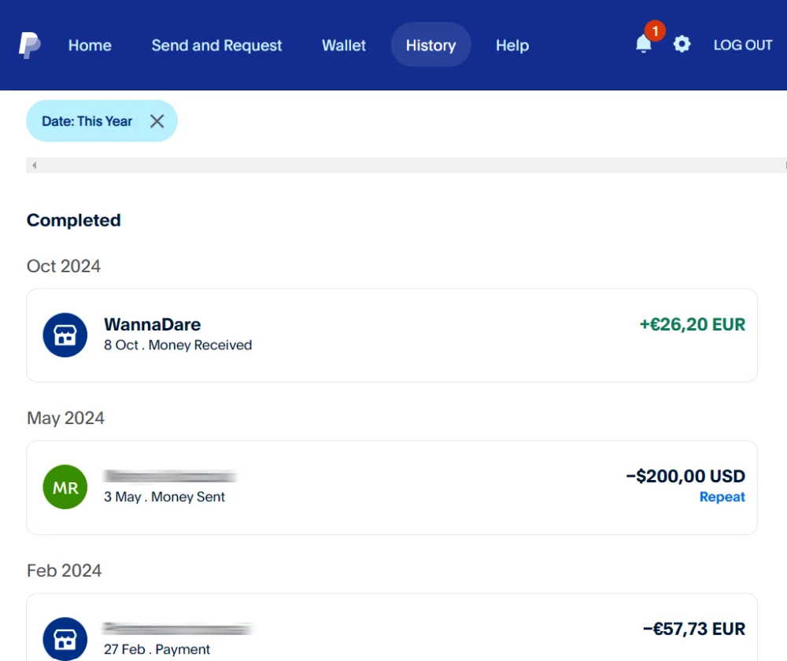The height and width of the screenshot is (661, 787).
Task: Select the History tab
Action: pos(430,46)
